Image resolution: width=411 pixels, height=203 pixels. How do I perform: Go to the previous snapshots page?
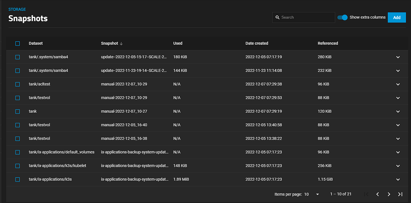378,194
